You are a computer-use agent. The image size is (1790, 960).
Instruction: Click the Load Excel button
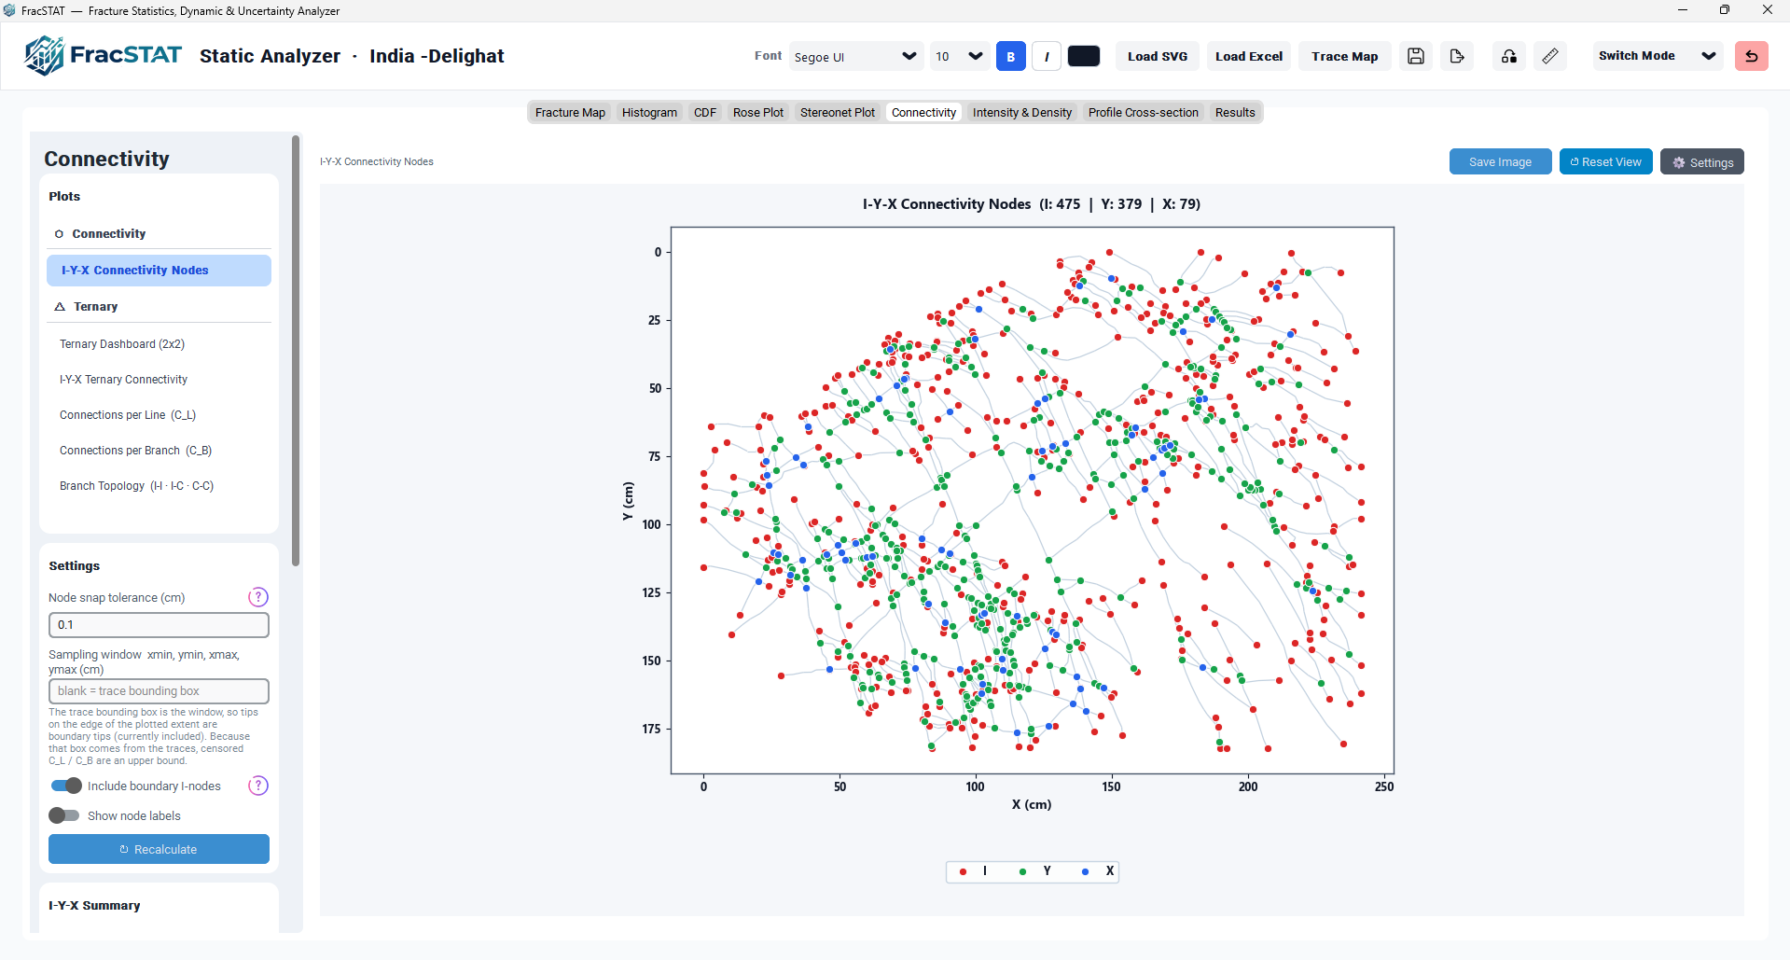click(1249, 56)
